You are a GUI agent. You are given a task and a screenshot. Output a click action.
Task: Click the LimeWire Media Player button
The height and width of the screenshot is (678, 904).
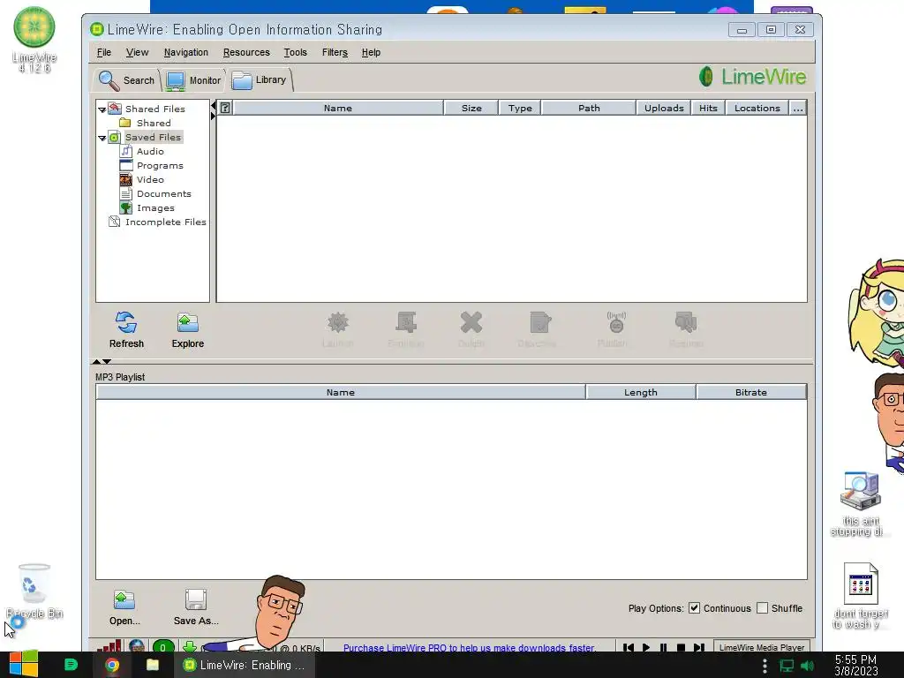[761, 647]
